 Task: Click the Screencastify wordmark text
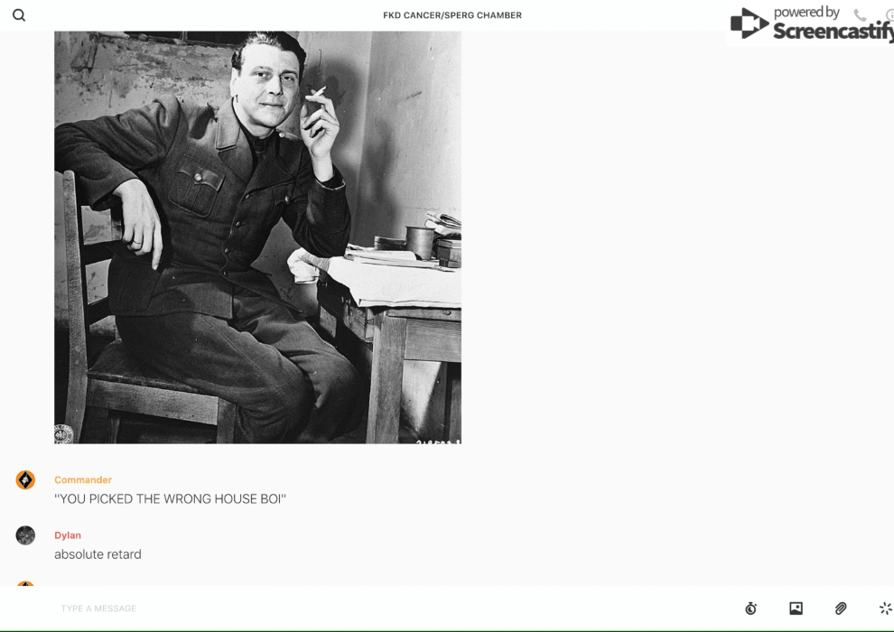(x=833, y=31)
